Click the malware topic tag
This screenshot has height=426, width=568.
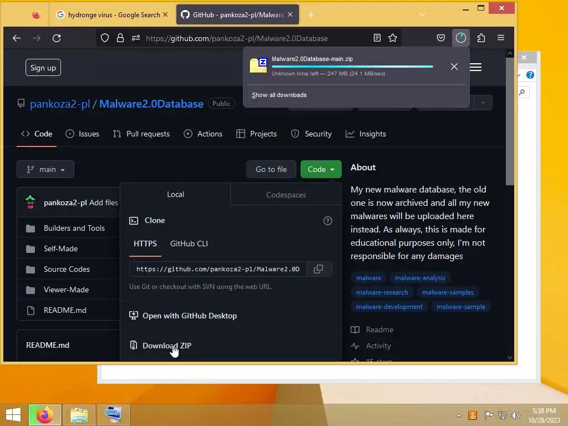click(x=368, y=278)
